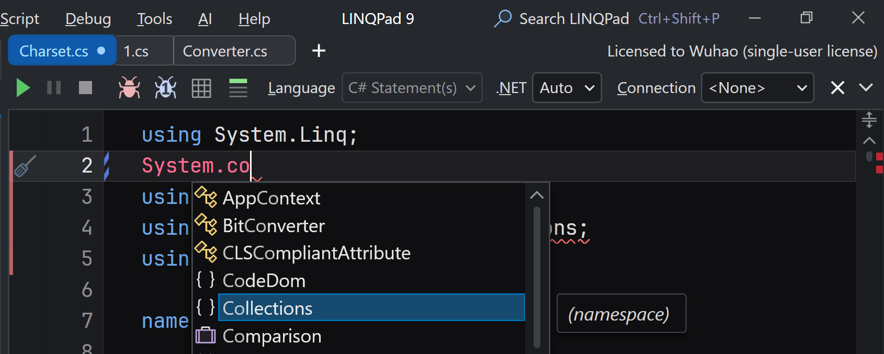The height and width of the screenshot is (354, 884).
Task: Click the pause execution button
Action: (x=54, y=88)
